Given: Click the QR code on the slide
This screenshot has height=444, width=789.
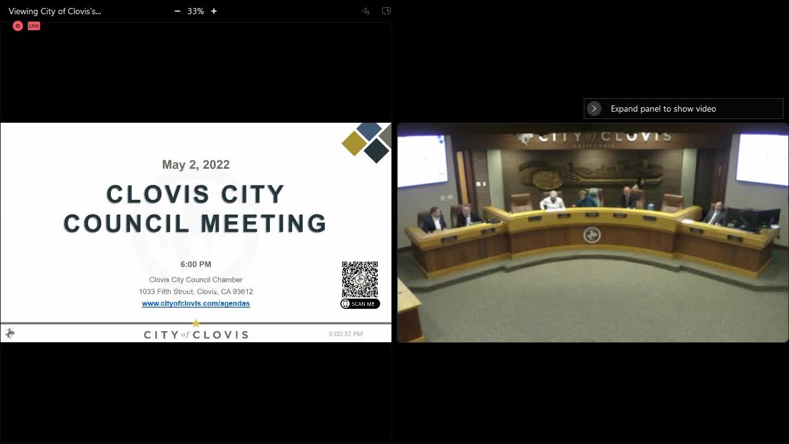Looking at the screenshot, I should [360, 279].
